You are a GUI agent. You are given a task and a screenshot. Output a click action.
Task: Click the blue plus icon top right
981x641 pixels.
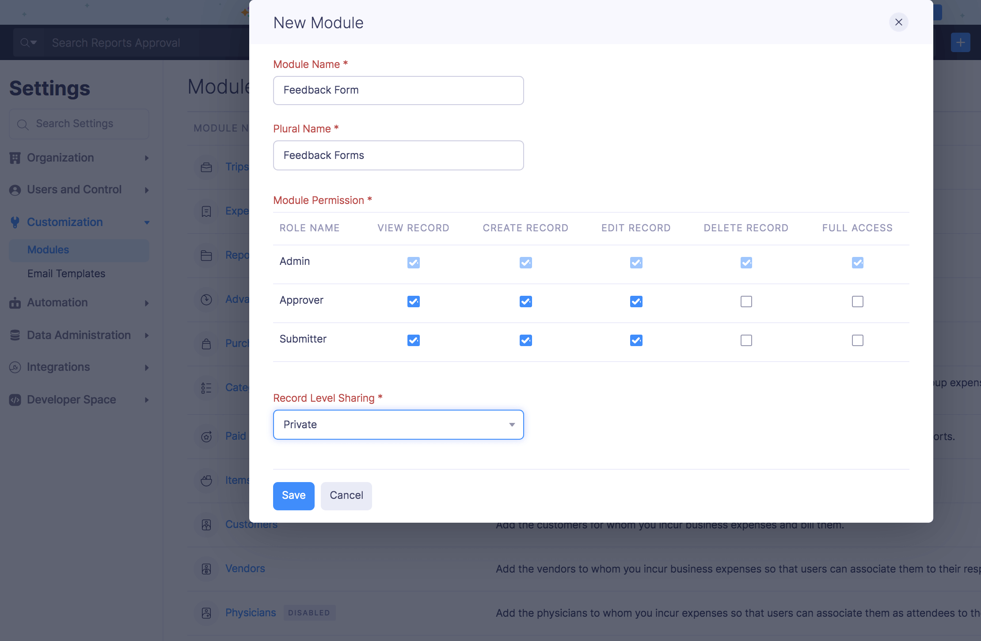[x=960, y=42]
